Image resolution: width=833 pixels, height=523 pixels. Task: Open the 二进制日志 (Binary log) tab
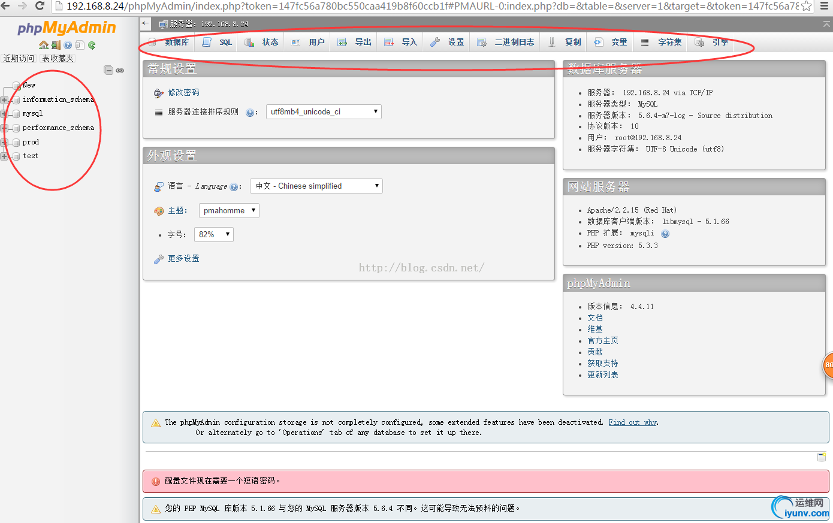click(x=505, y=43)
